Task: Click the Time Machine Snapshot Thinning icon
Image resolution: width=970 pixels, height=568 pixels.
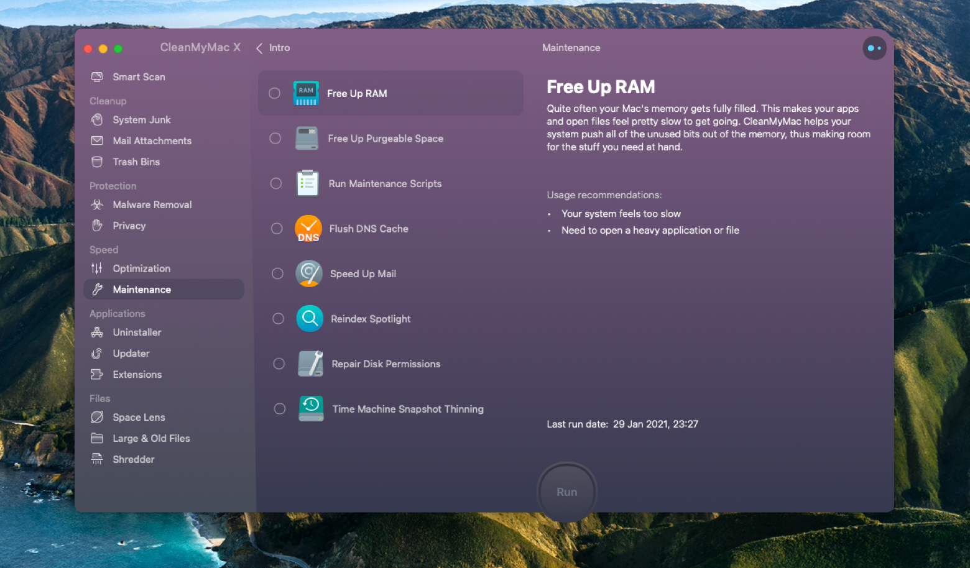Action: pyautogui.click(x=312, y=409)
